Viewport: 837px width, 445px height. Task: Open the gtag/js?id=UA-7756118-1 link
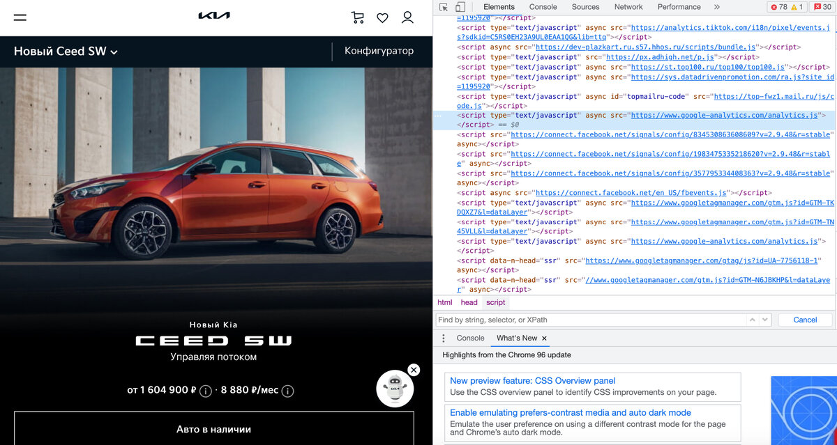[702, 260]
